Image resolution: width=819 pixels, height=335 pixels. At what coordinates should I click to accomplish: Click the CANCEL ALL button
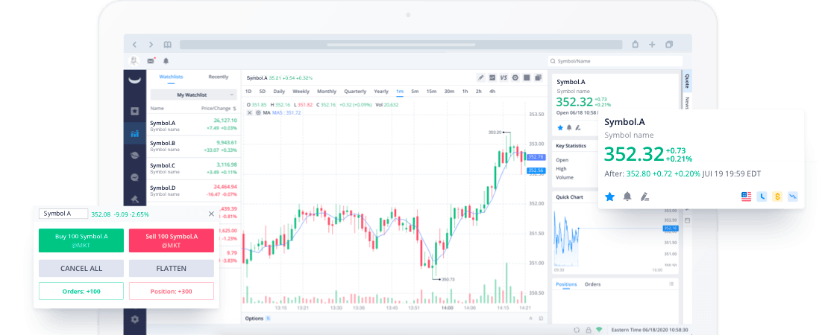[81, 268]
